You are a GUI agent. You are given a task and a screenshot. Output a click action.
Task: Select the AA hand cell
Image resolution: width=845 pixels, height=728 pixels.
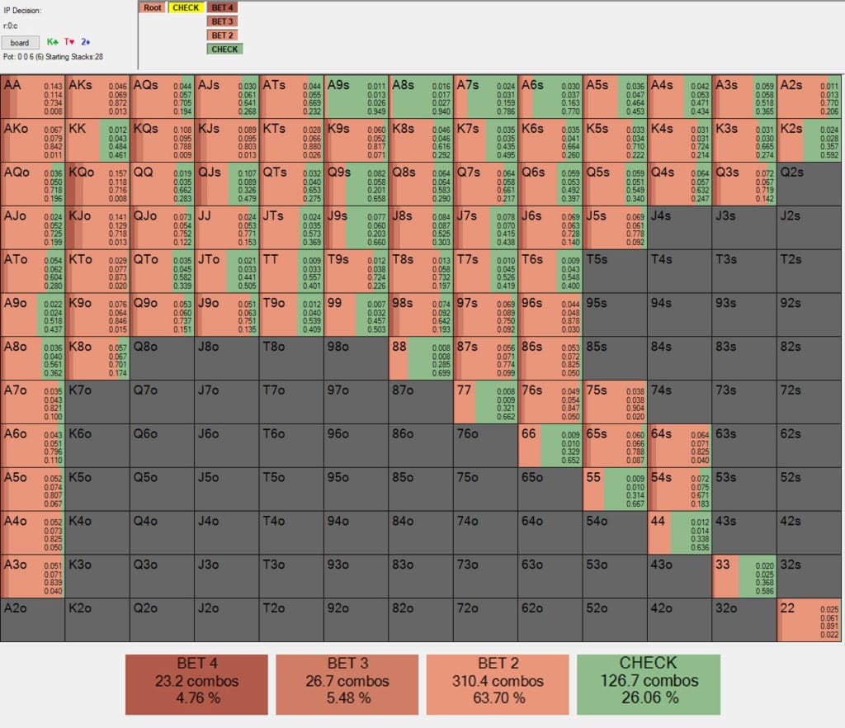pyautogui.click(x=33, y=97)
